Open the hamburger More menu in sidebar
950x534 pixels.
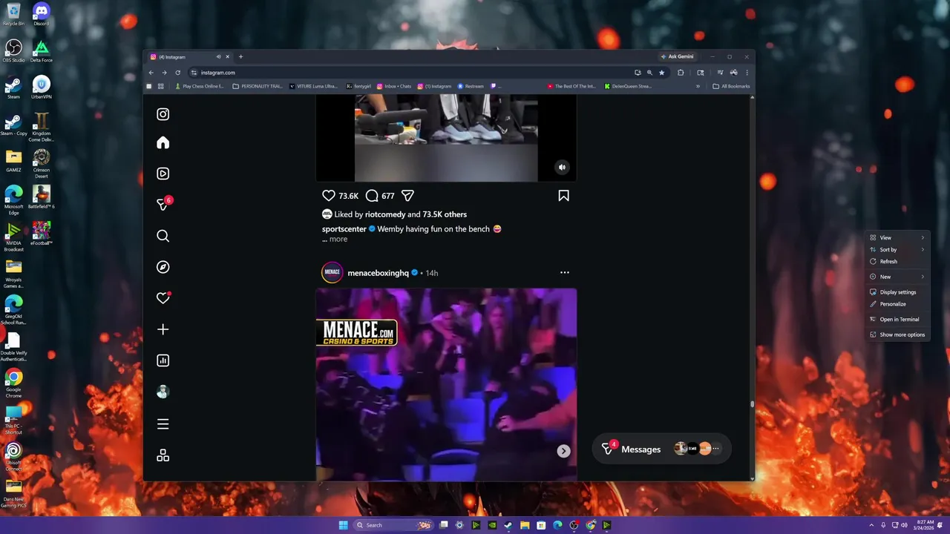163,424
